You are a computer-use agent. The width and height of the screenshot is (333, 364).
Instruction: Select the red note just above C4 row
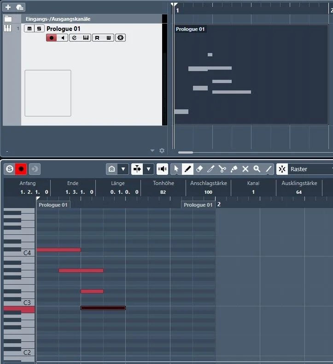coord(58,250)
